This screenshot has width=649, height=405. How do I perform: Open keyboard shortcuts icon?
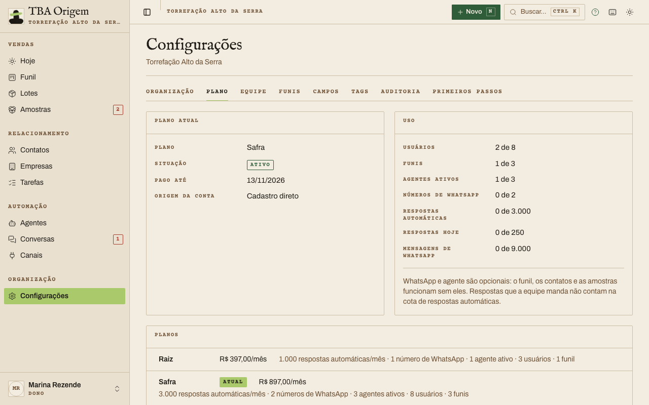click(x=612, y=12)
